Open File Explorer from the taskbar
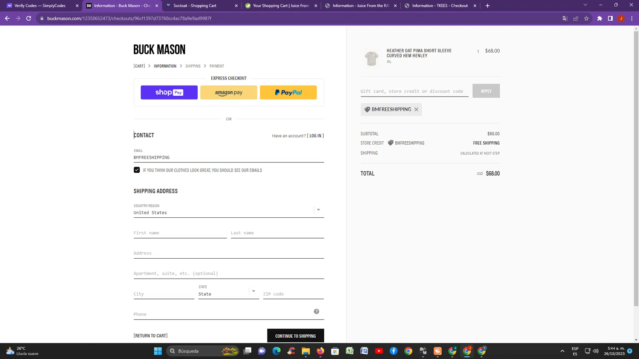This screenshot has height=359, width=639. 305,351
